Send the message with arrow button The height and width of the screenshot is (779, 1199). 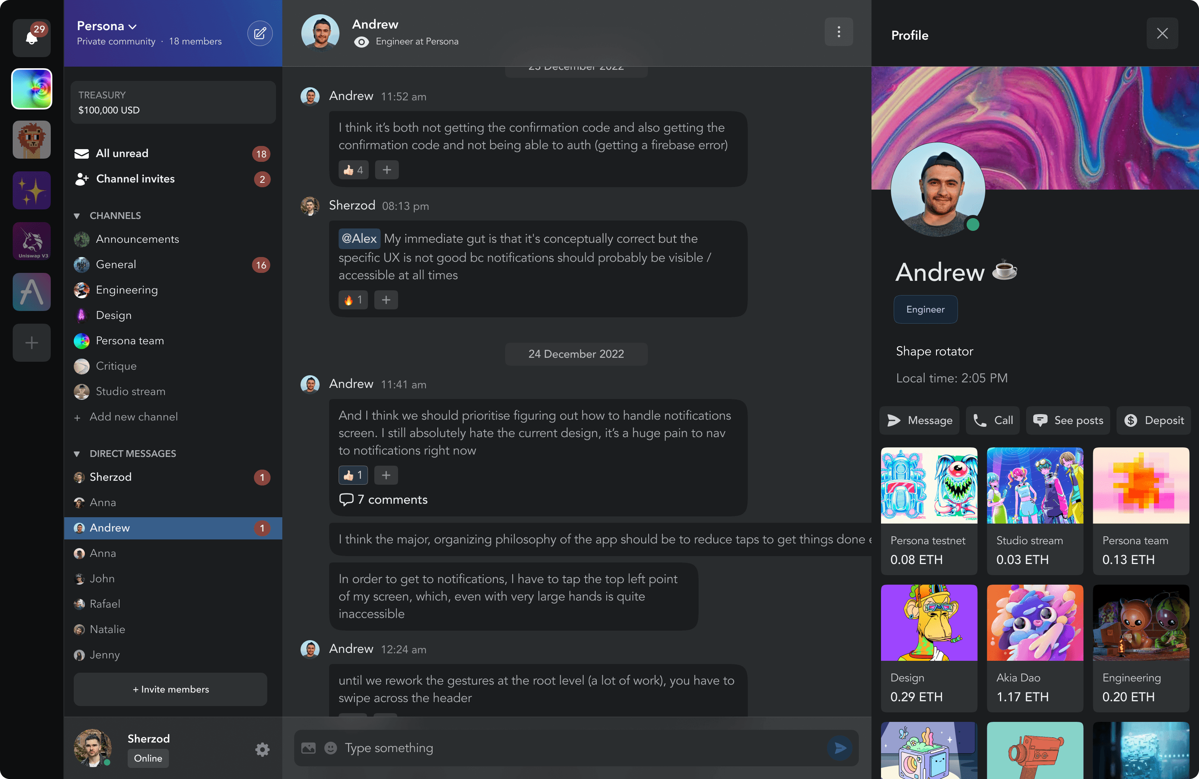tap(840, 748)
